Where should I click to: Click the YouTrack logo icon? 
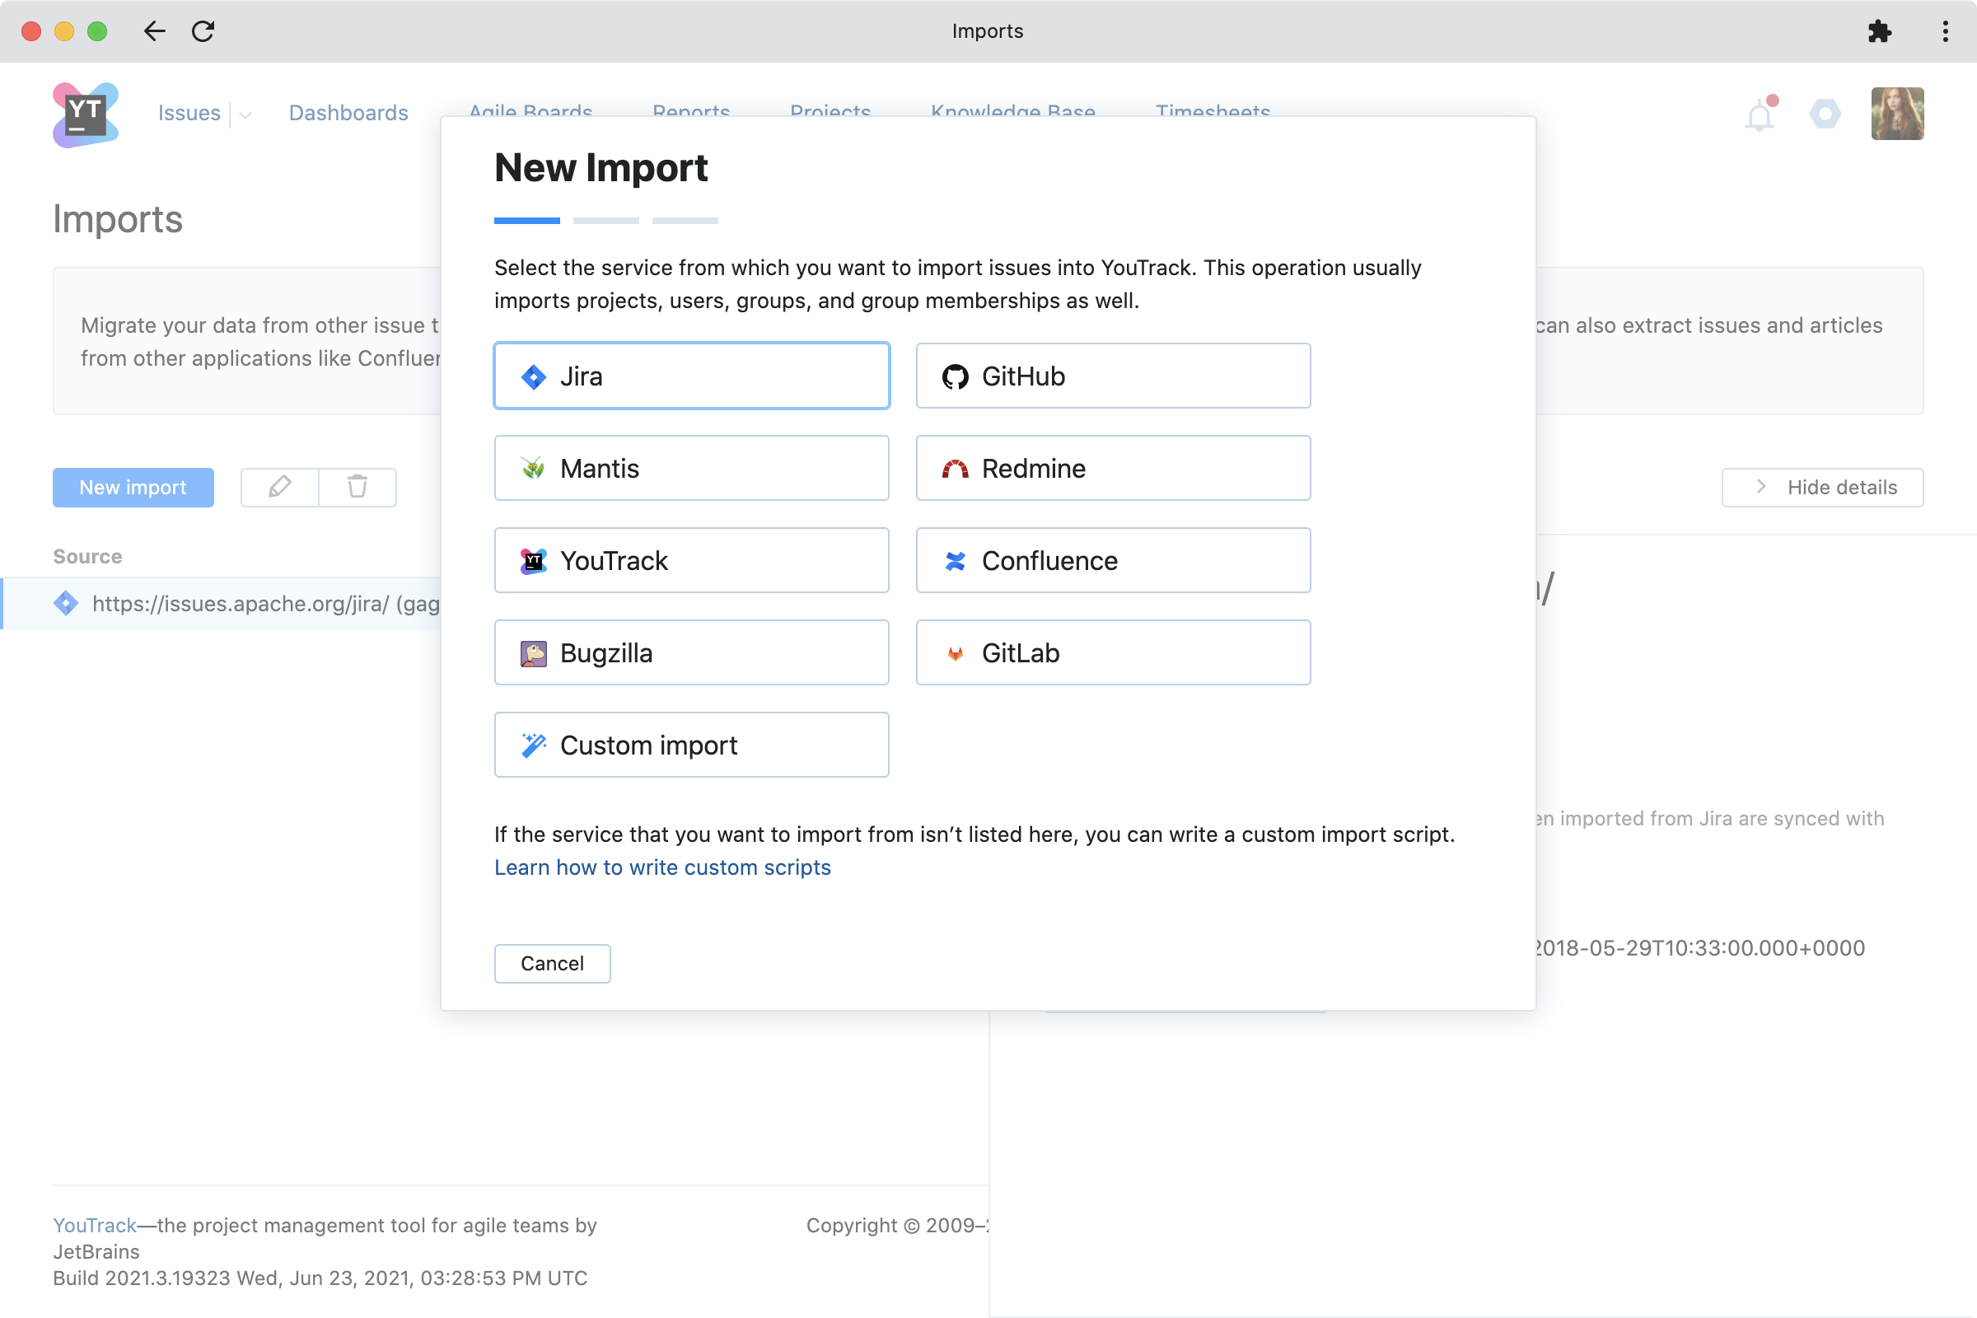click(x=85, y=115)
